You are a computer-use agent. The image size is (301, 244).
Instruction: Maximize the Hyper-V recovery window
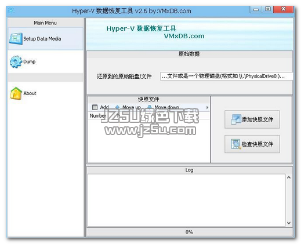coord(268,9)
